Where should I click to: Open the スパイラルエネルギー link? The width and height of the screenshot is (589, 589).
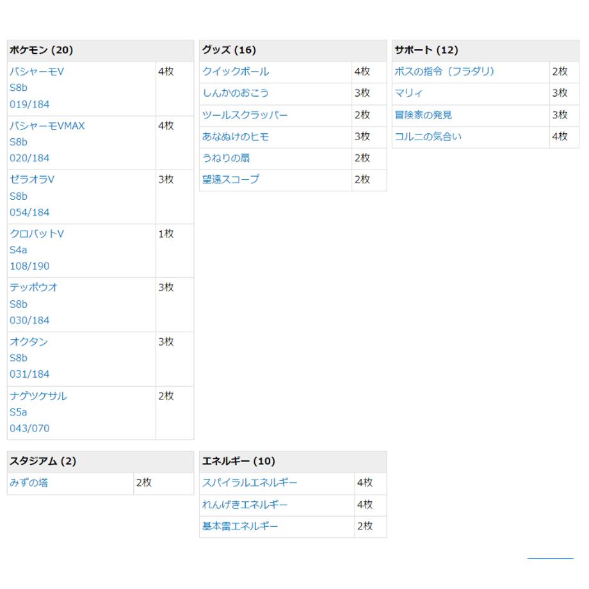250,482
